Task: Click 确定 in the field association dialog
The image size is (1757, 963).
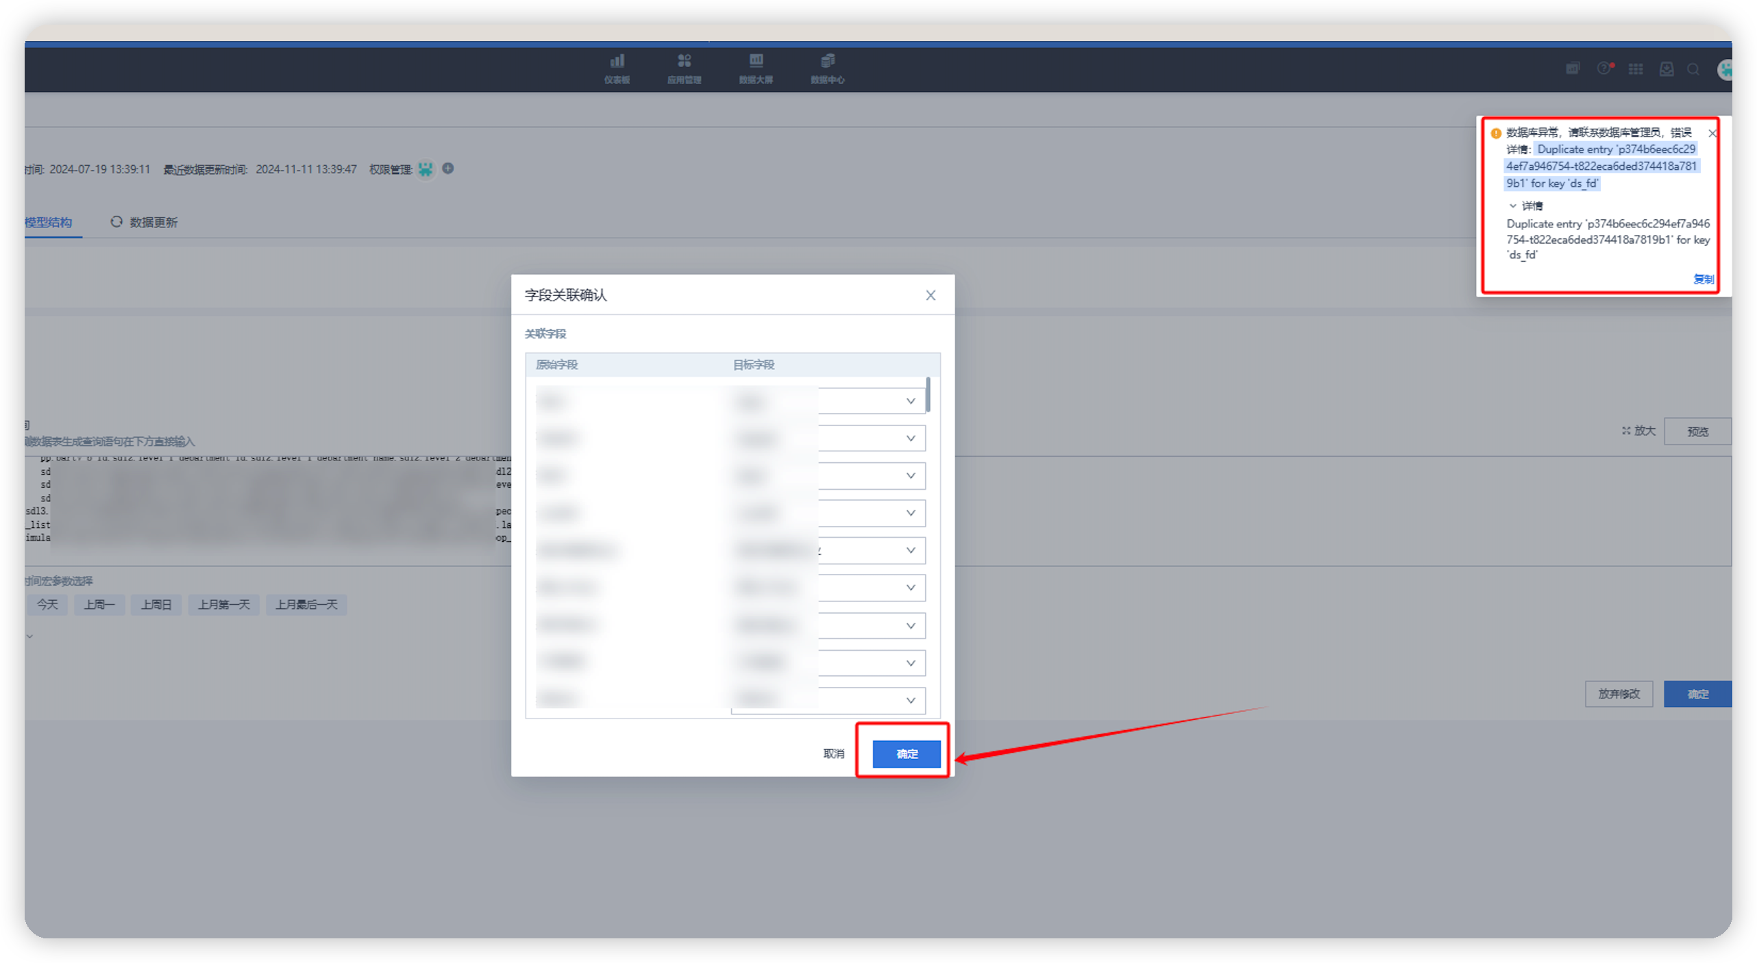Action: point(906,753)
